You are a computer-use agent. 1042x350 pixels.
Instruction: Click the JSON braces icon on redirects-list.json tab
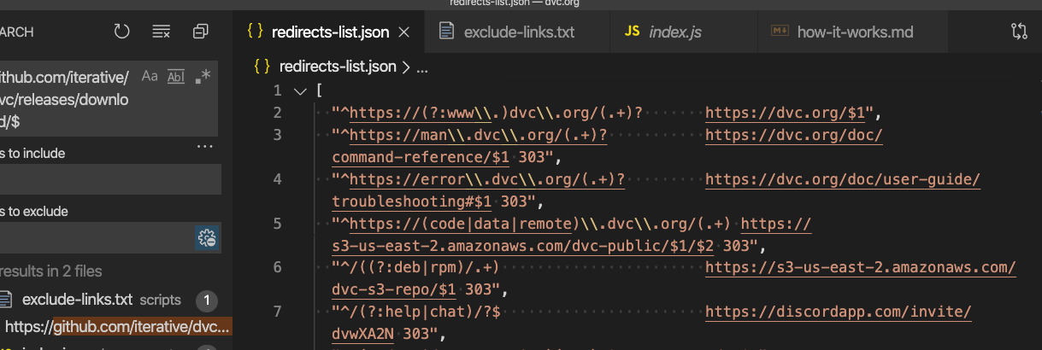point(254,32)
